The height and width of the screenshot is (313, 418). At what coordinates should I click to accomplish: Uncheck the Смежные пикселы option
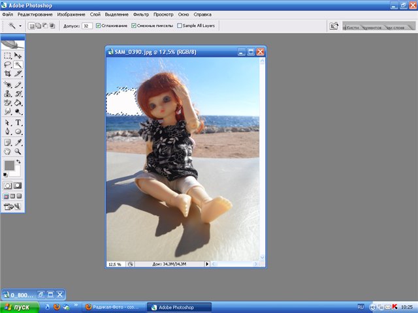tap(134, 26)
